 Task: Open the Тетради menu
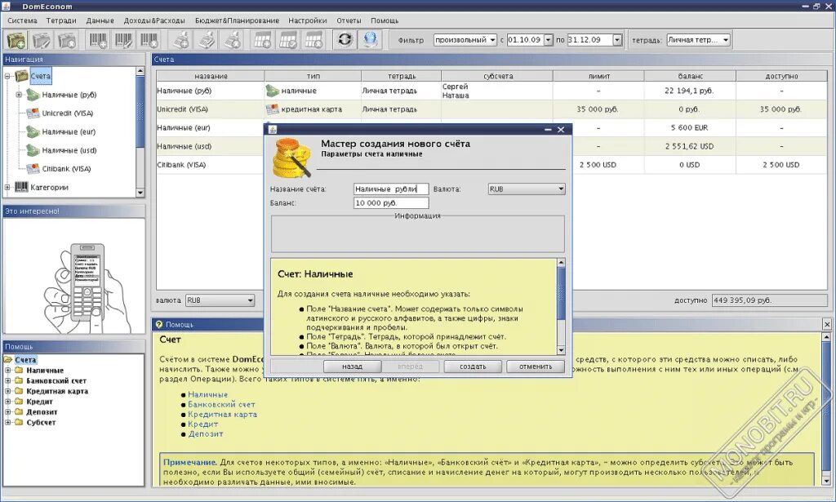(61, 20)
